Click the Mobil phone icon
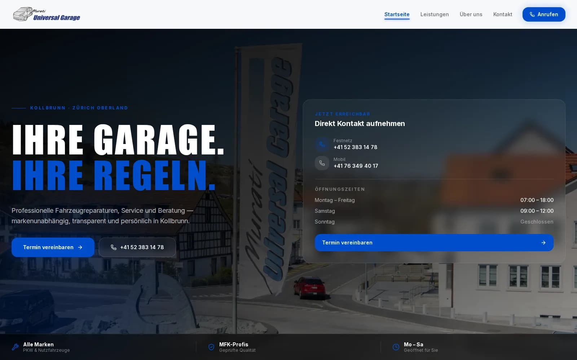The height and width of the screenshot is (360, 577). [x=322, y=163]
